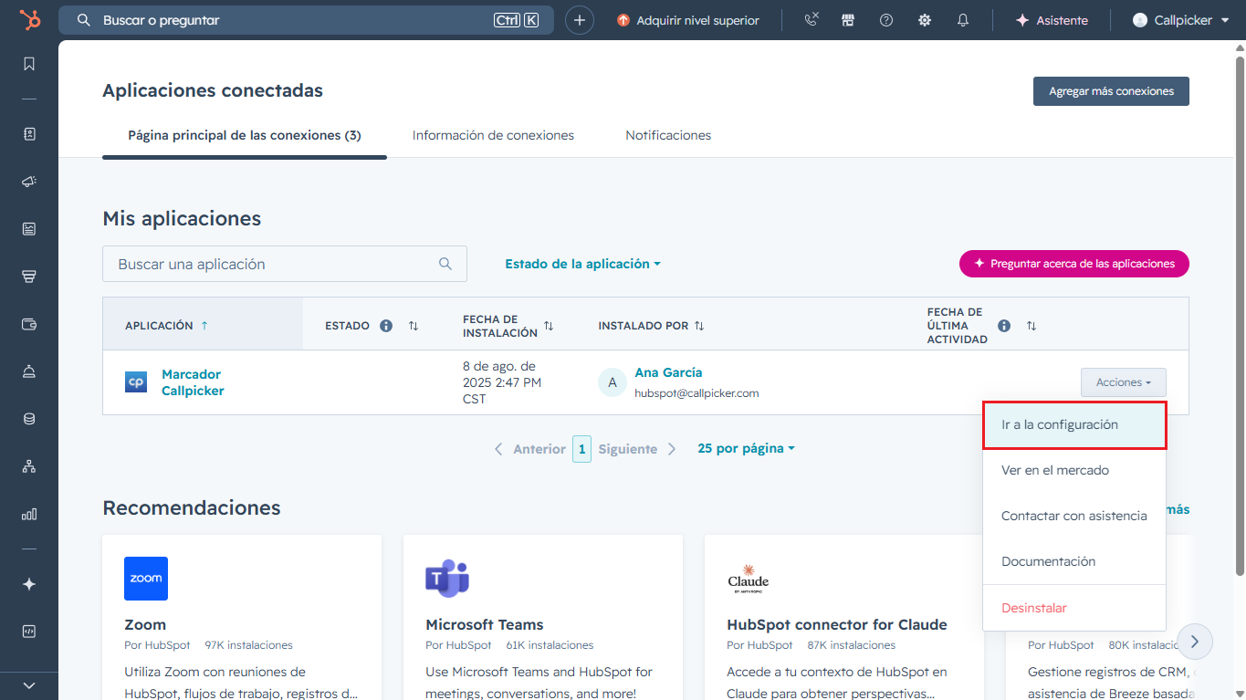Screen dimensions: 1246x700
Task: Expand the left sidebar with bottom chevron
Action: [29, 685]
